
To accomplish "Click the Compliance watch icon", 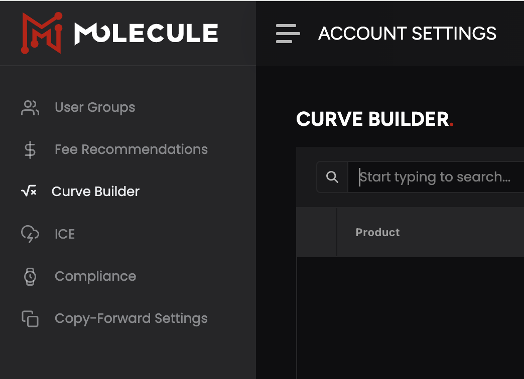I will coord(30,276).
